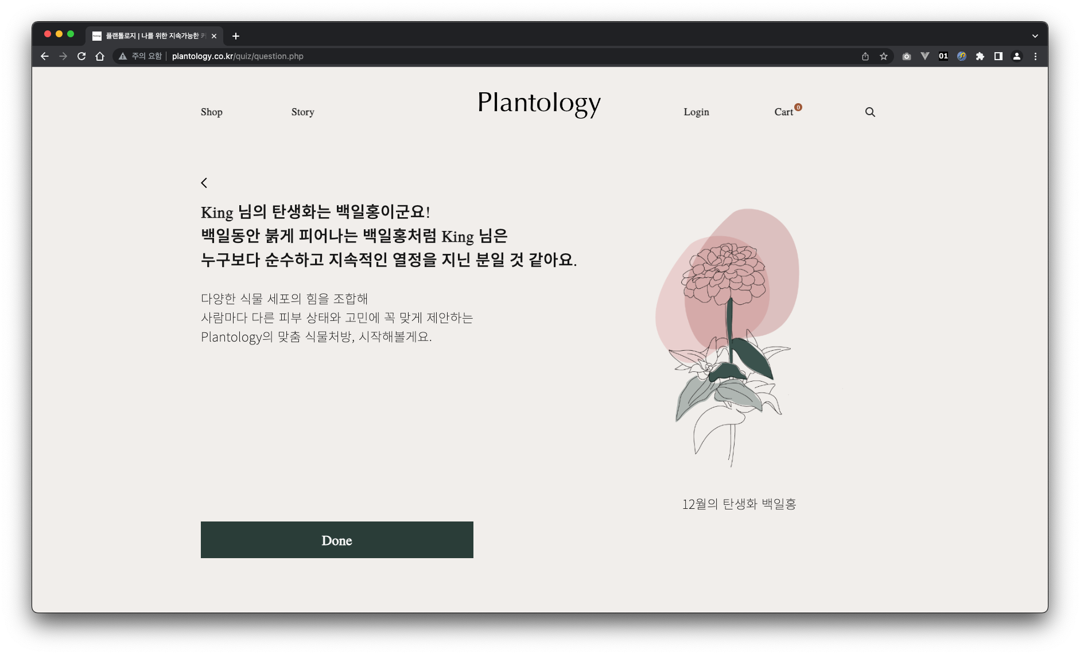Click the red close window button

pos(48,34)
